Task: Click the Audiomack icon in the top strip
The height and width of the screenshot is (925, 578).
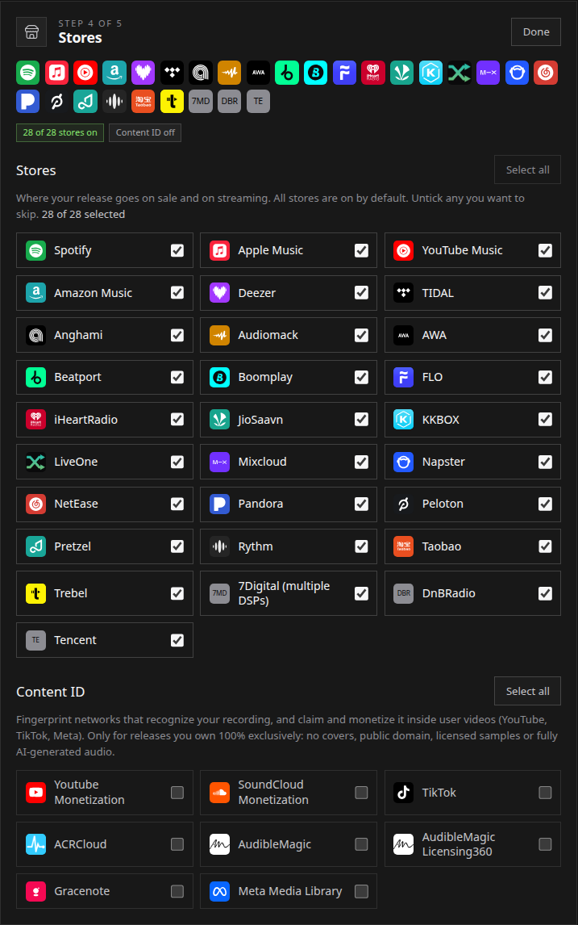Action: 229,73
